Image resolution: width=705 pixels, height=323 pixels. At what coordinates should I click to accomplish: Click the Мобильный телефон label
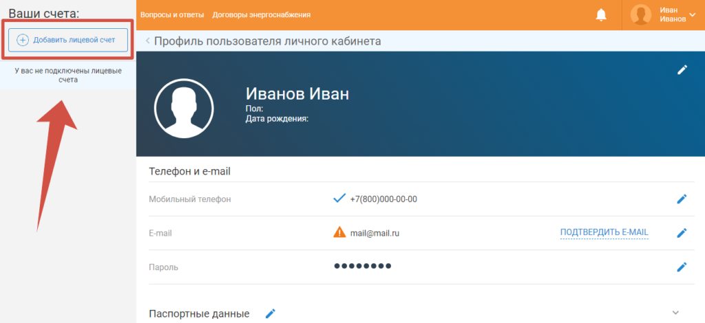pos(190,199)
